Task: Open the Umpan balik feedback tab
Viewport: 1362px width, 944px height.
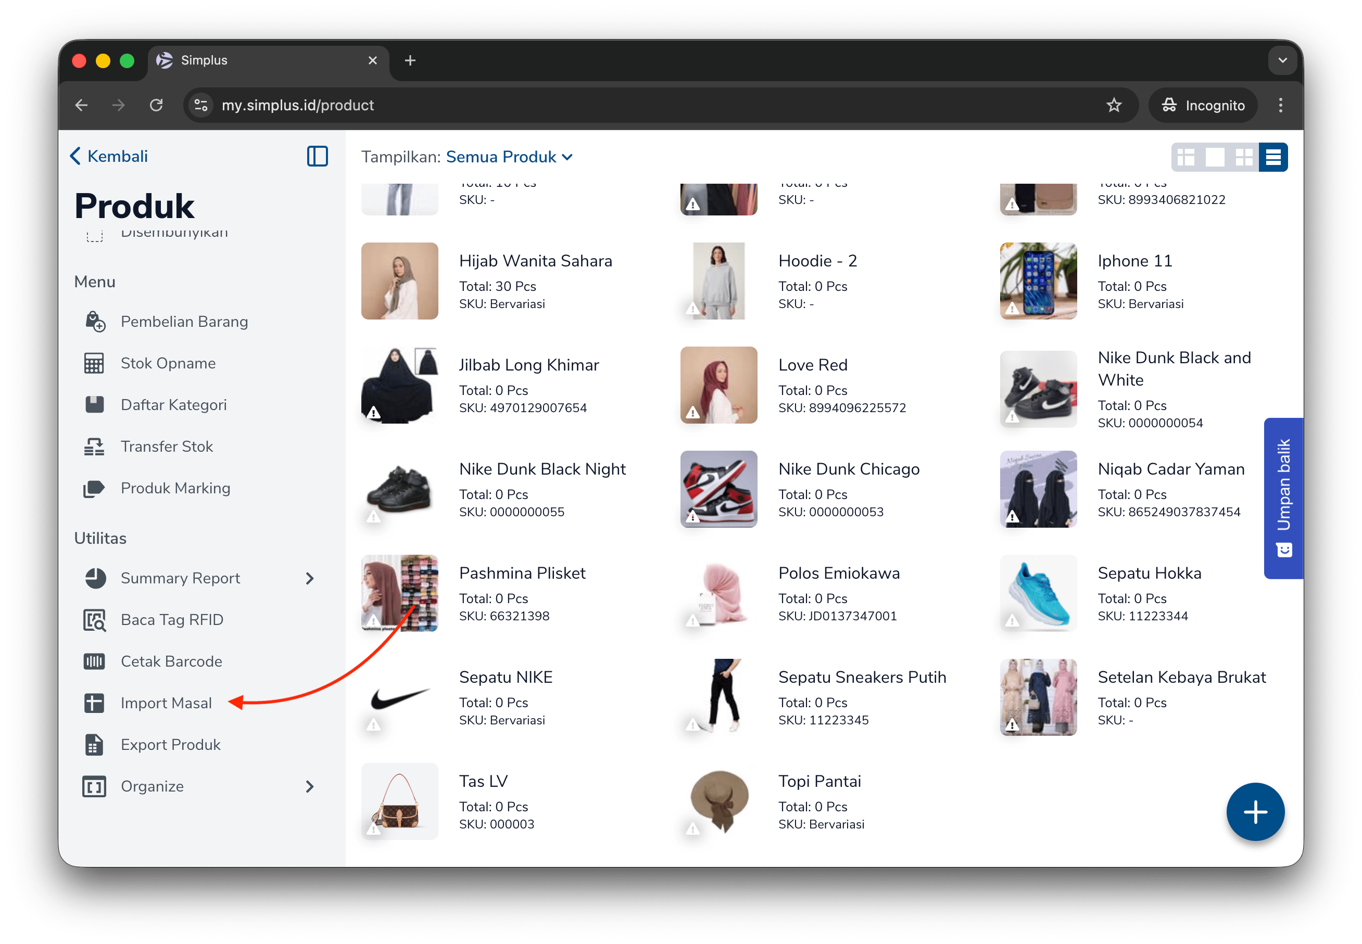Action: point(1283,498)
